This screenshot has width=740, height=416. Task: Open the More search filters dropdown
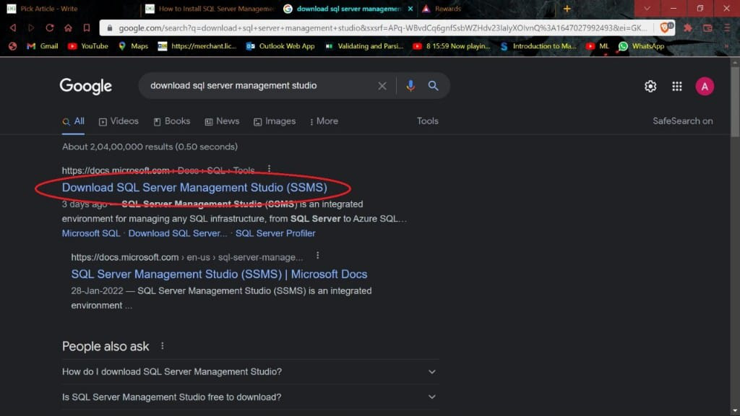click(324, 121)
